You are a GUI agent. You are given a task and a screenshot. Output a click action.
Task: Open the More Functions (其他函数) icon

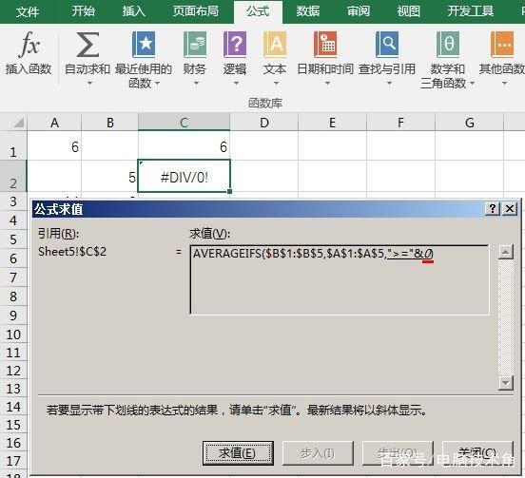click(502, 44)
